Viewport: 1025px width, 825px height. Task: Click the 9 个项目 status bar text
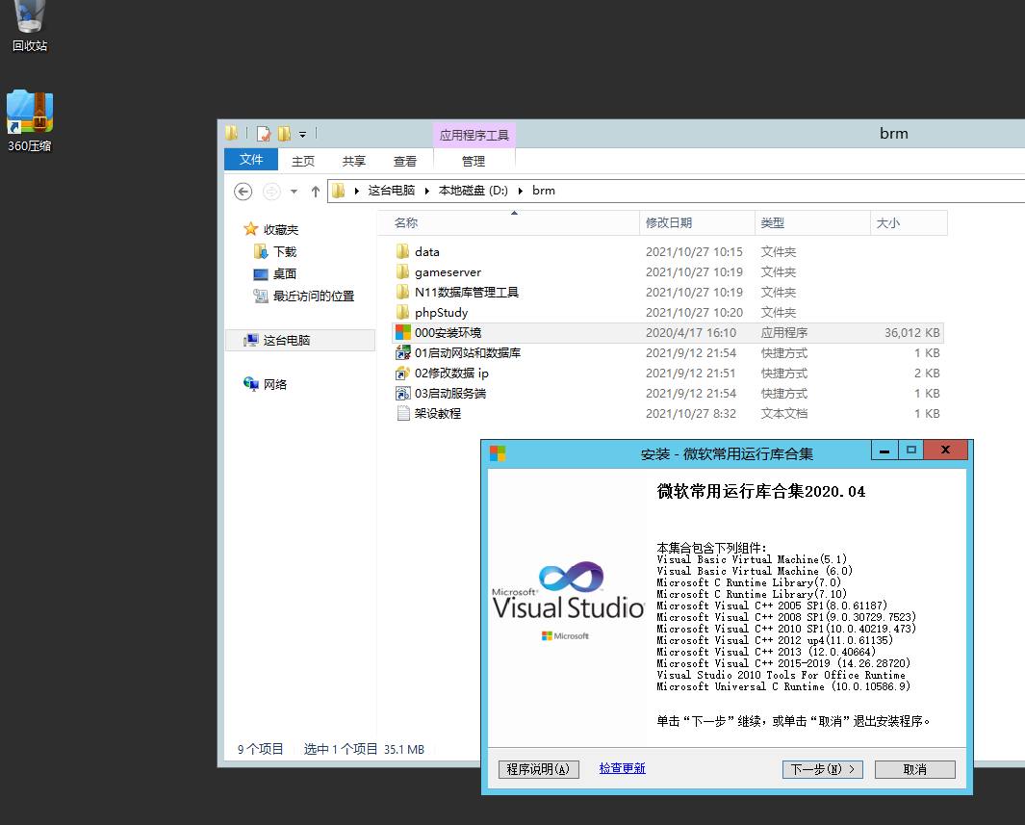tap(260, 749)
